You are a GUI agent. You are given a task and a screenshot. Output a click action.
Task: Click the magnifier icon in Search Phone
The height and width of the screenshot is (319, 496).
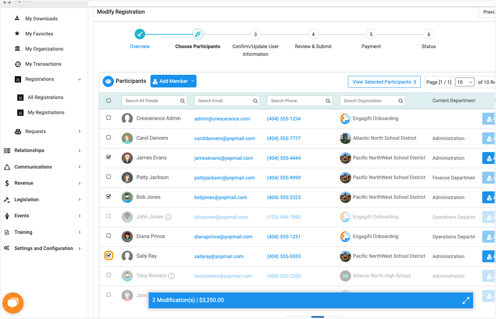[x=328, y=101]
